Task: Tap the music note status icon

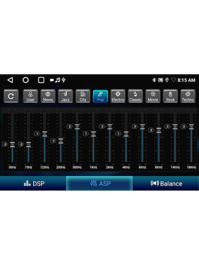Action: (58, 80)
